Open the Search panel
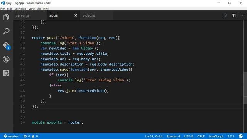 [x=6, y=31]
